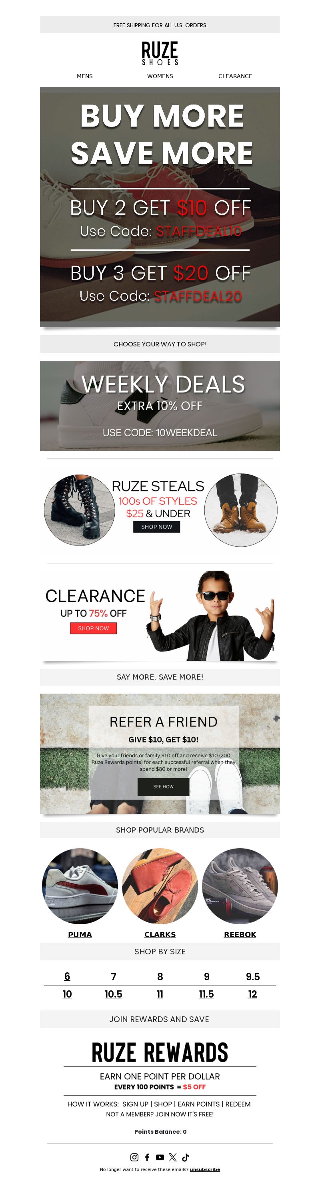Open the REEBOK brand link
The height and width of the screenshot is (1189, 320).
[x=240, y=934]
